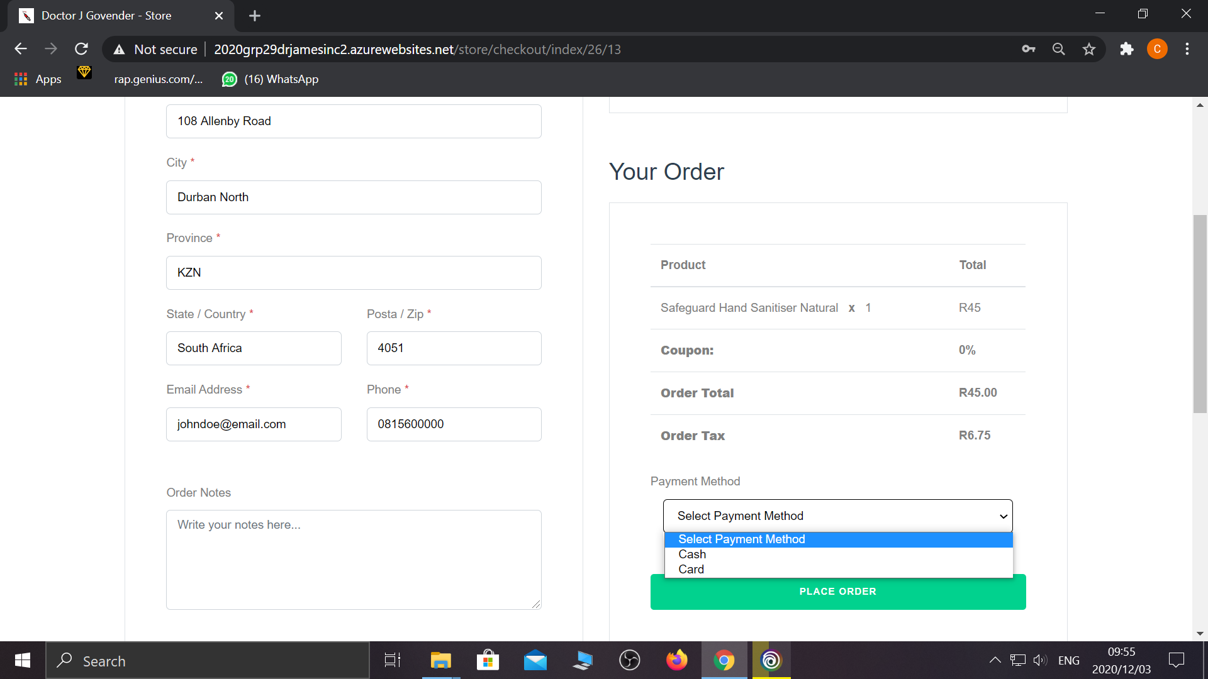Click the Select Payment Method combo box

(x=837, y=516)
